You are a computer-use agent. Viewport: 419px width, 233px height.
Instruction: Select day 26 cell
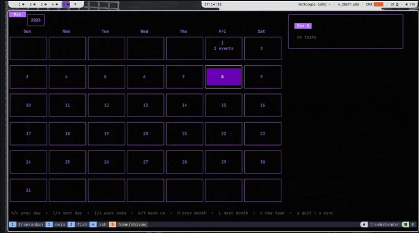(x=106, y=162)
